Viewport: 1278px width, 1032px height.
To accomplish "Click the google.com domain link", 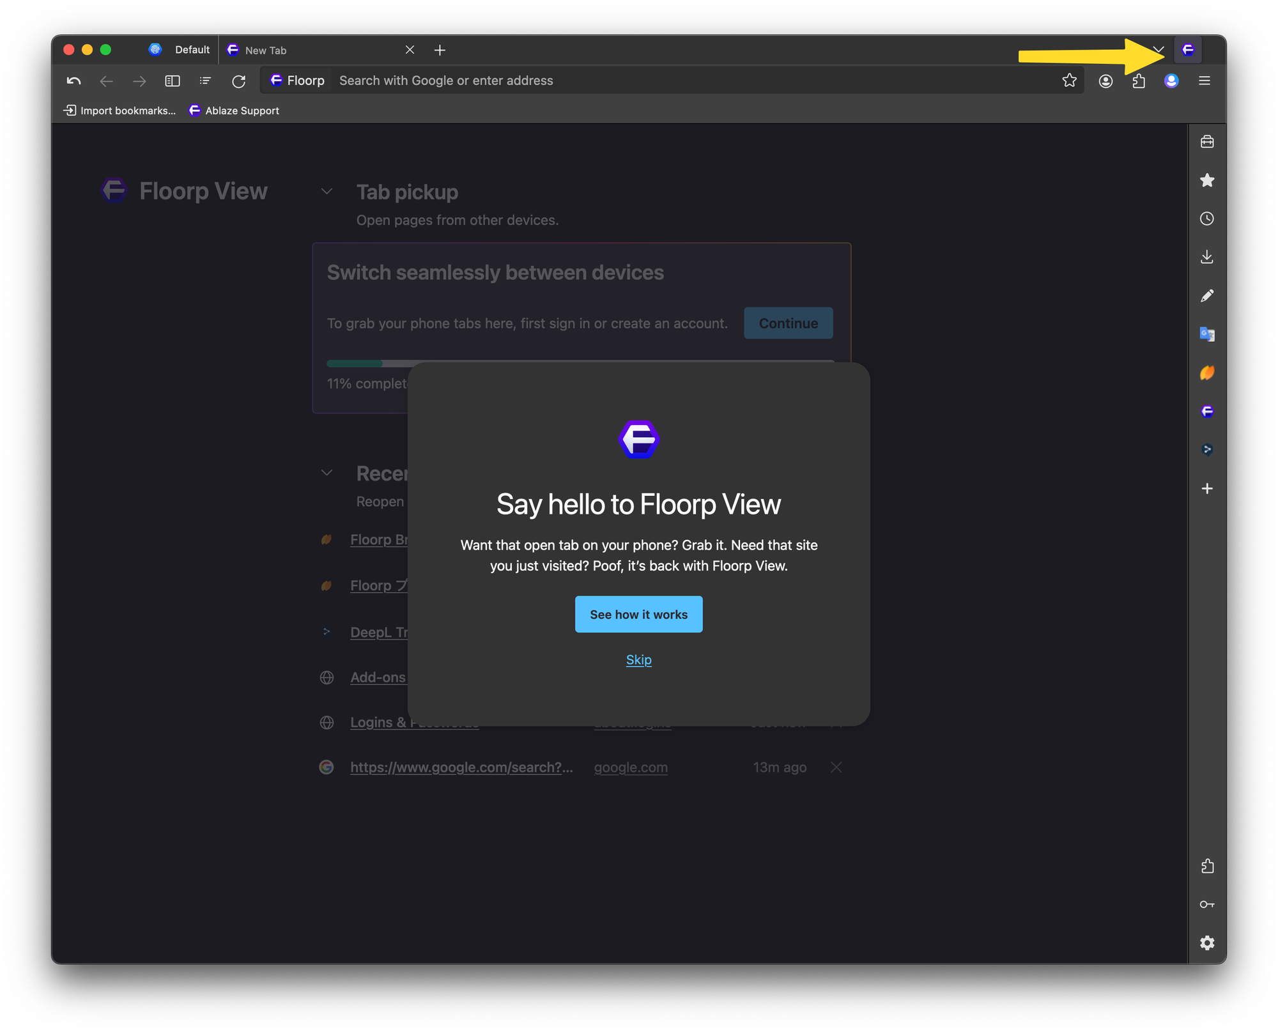I will click(631, 767).
